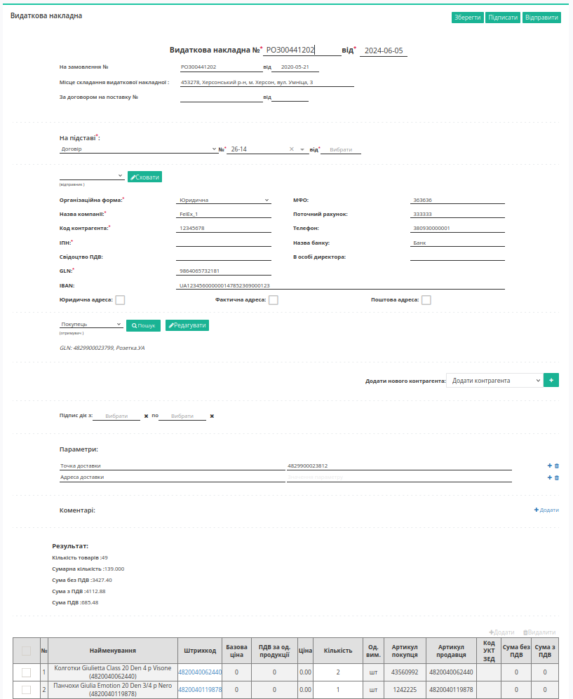Viewport: 573px width, 699px height.
Task: Click the IBAN field
Action: (x=340, y=285)
